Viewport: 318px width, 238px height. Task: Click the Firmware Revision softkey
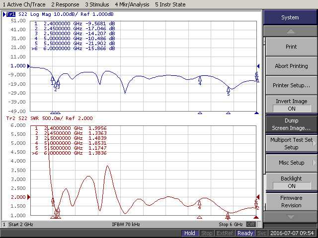[291, 201]
